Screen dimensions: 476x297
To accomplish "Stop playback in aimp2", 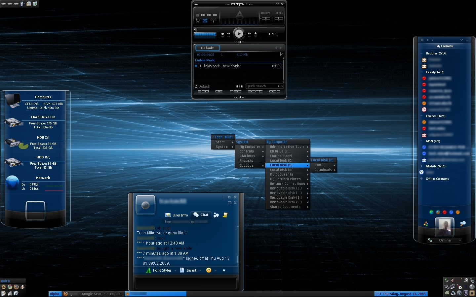I will (222, 34).
